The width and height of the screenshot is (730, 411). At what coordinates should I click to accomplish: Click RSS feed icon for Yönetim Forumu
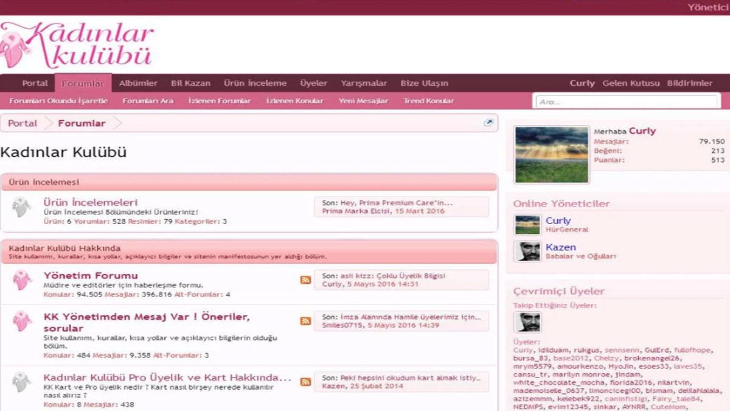coord(305,280)
